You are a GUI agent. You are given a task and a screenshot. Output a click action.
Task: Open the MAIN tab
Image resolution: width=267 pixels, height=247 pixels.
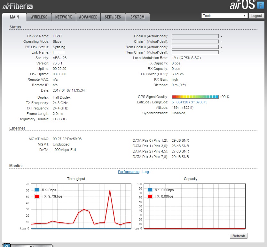(x=14, y=17)
